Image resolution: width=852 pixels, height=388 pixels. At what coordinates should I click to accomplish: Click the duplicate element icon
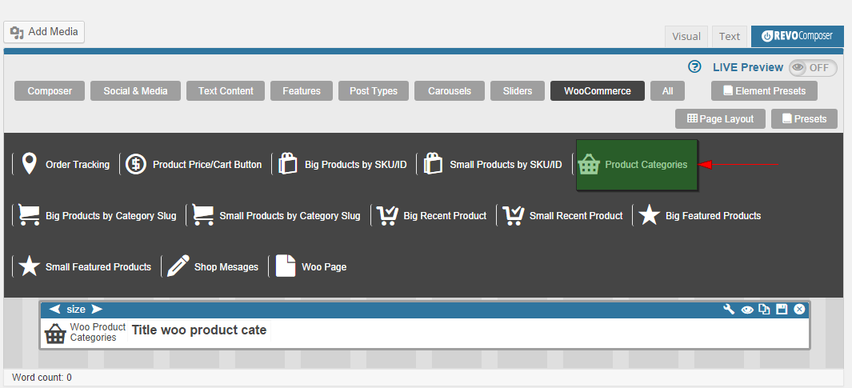pos(764,310)
